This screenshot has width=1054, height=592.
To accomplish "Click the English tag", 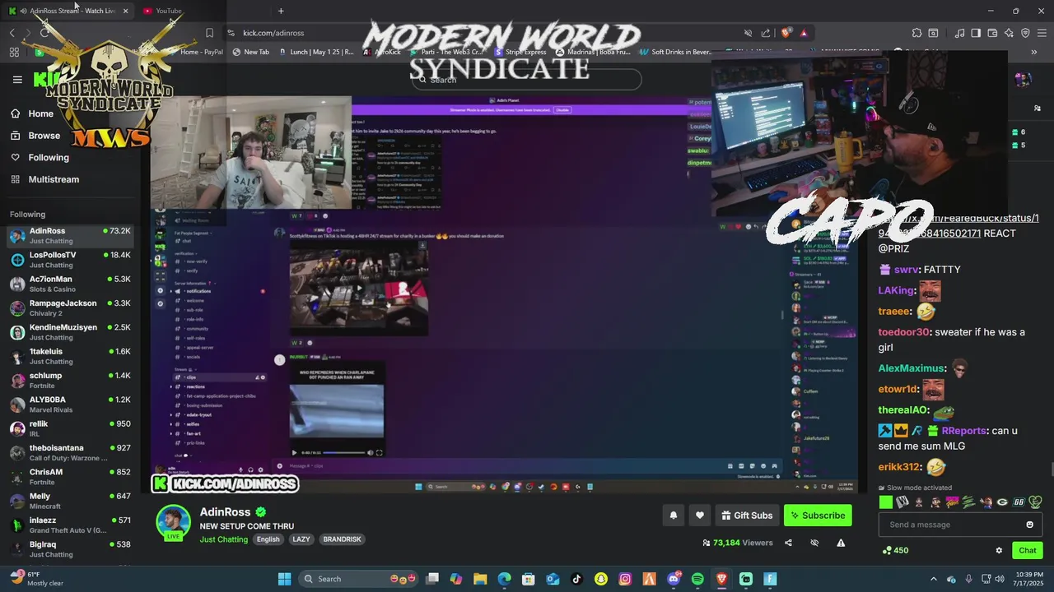I will click(x=268, y=539).
